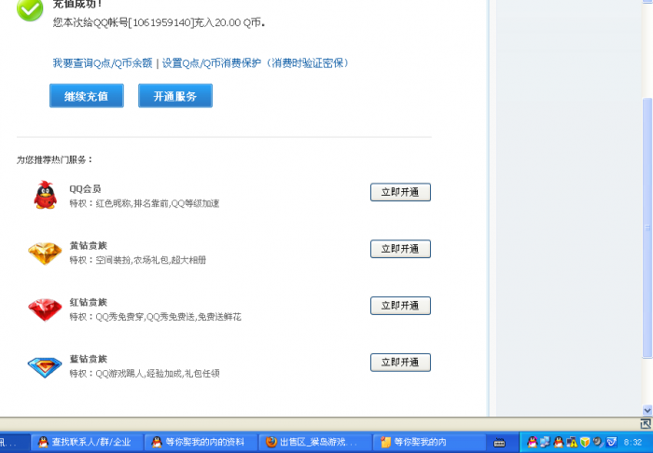
Task: Select the QQ会员 service title
Action: 85,189
